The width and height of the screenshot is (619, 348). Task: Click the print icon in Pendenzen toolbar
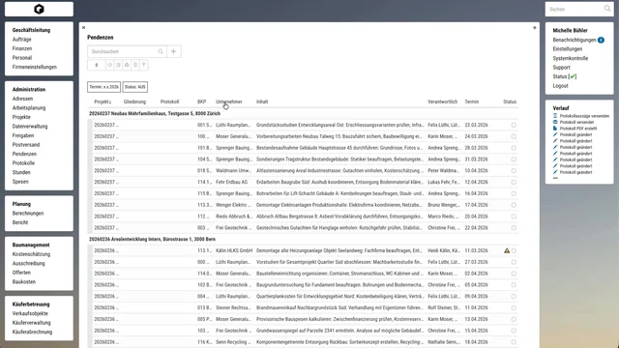pyautogui.click(x=127, y=65)
